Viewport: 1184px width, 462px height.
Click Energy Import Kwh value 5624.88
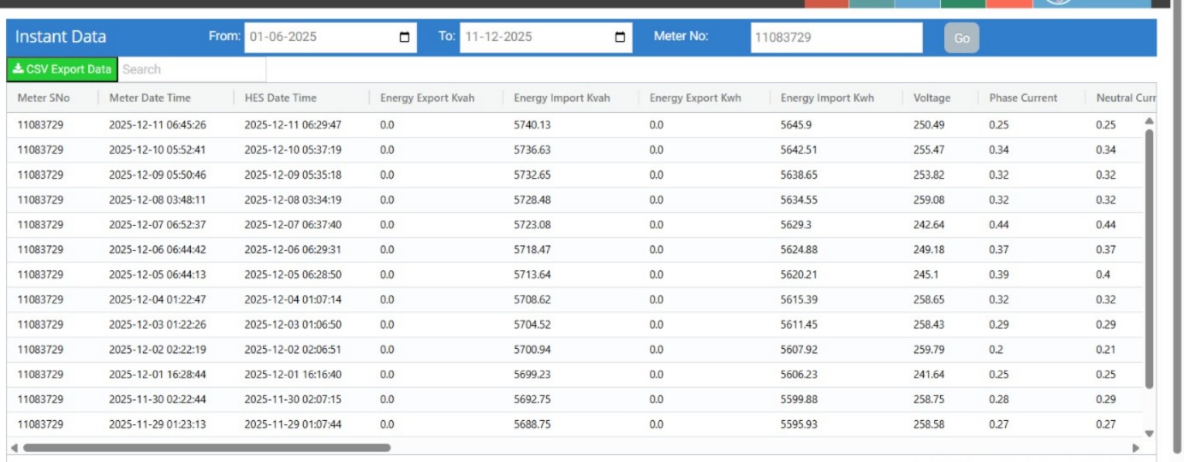pyautogui.click(x=798, y=249)
